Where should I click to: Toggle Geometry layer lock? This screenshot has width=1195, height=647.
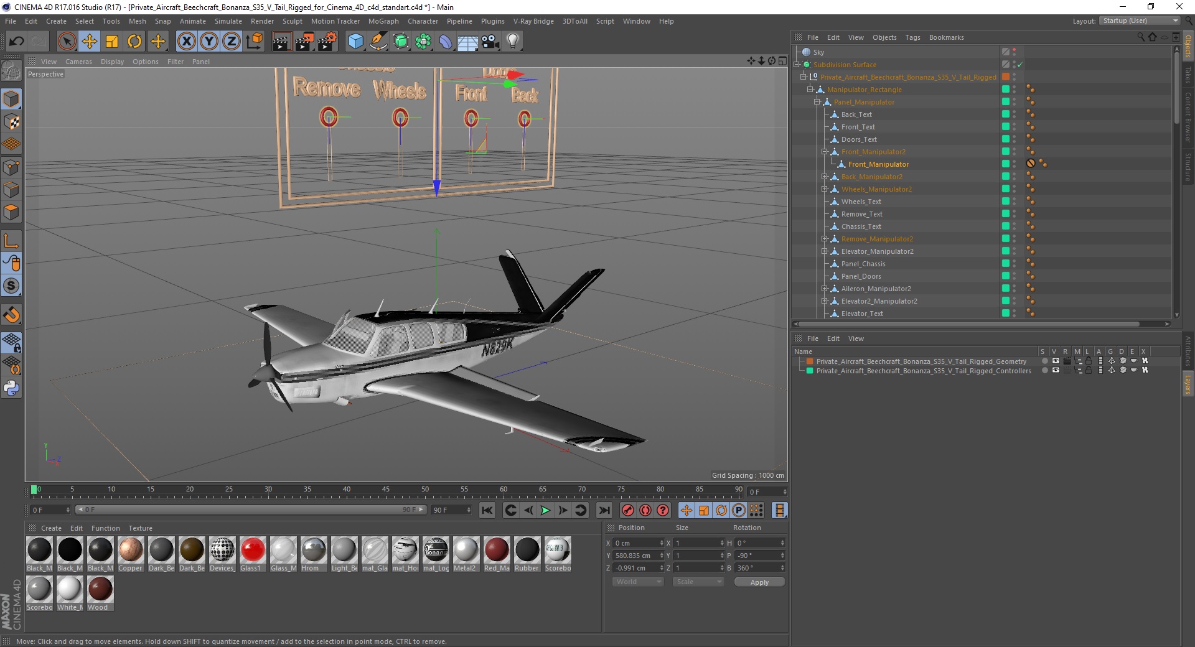[x=1089, y=361]
